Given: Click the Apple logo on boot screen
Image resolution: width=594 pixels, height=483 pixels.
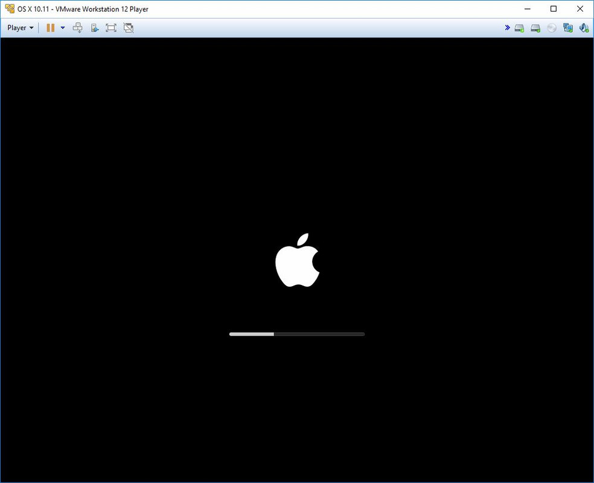Looking at the screenshot, I should [x=298, y=260].
